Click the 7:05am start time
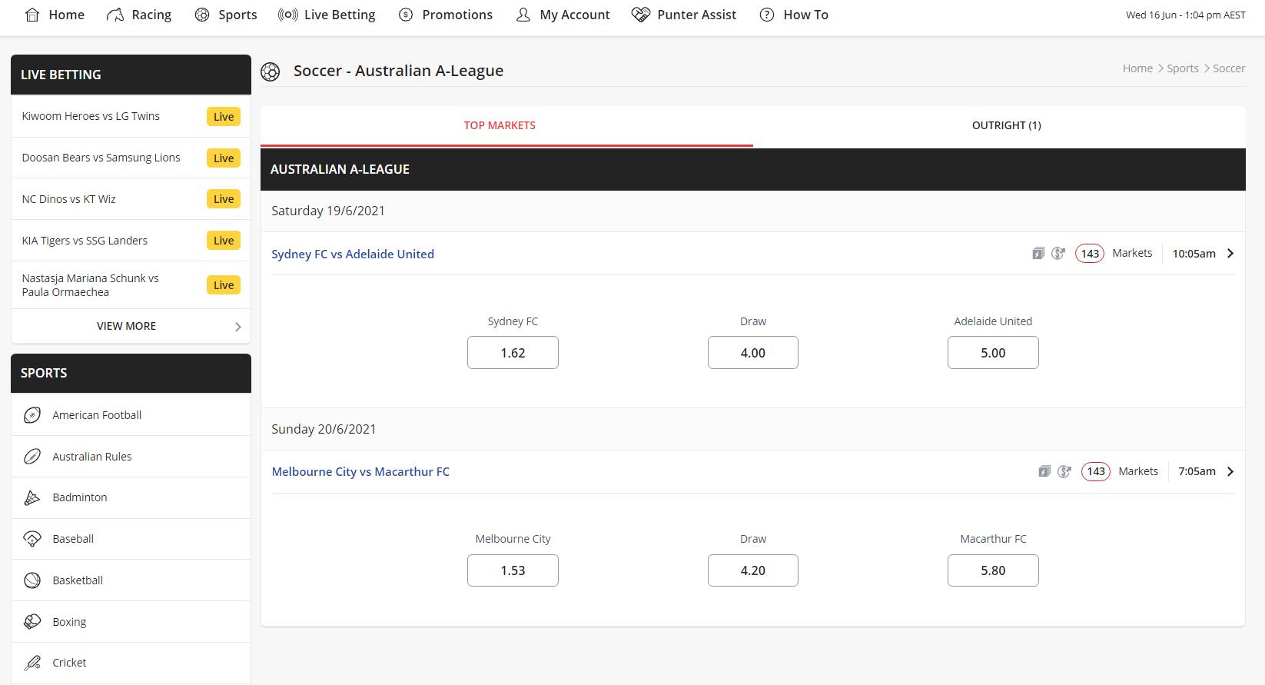Viewport: 1265px width, 685px height. [1197, 471]
